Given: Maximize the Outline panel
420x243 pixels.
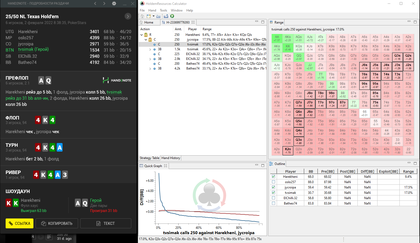Looking at the screenshot, I should [x=415, y=163].
